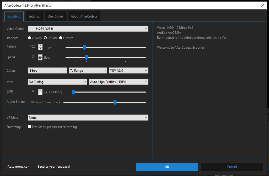Enable Fast Start streaming checkbox
This screenshot has height=176, width=269.
(x=30, y=127)
